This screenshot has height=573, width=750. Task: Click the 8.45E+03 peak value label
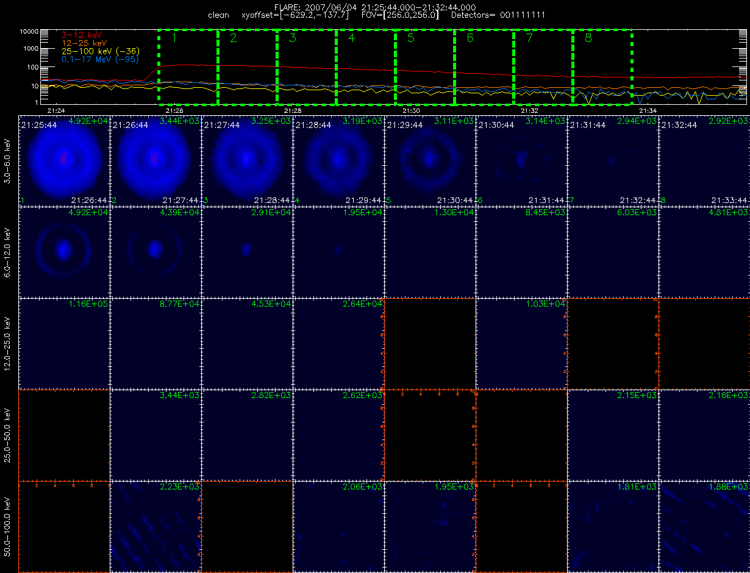pos(546,213)
